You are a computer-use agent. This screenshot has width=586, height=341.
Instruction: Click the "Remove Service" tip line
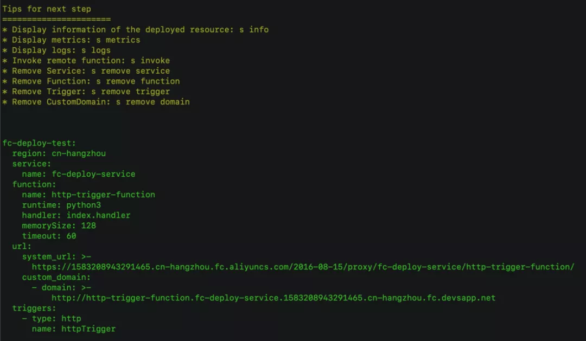91,71
